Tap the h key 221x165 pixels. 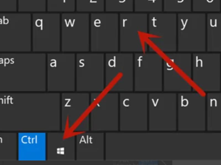(206, 72)
